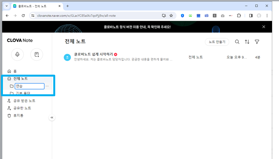Open the gray S extension icon

click(215, 15)
